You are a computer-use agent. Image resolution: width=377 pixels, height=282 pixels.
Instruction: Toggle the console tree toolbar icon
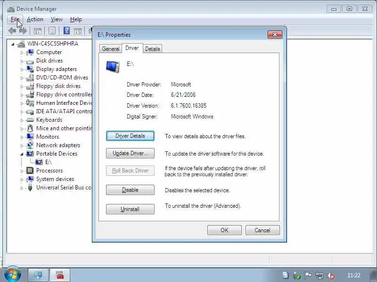pos(38,31)
